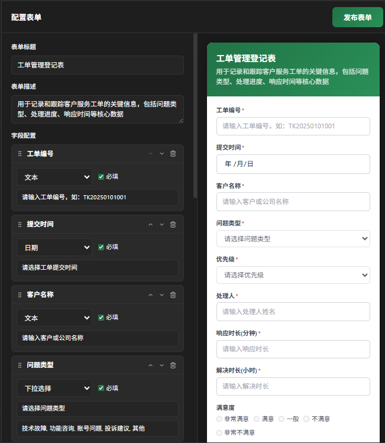Viewport: 385px width, 443px height.
Task: Open the 文本 type dropdown for 客户名称
Action: tap(54, 318)
